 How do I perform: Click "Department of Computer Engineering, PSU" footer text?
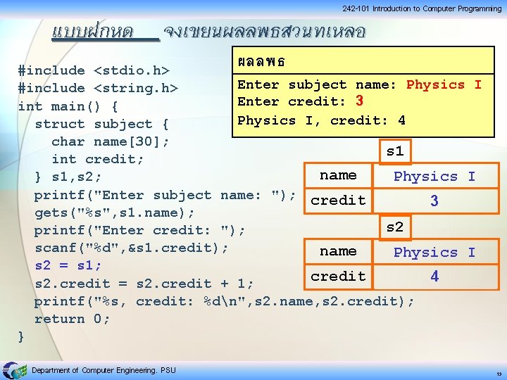[x=104, y=370]
